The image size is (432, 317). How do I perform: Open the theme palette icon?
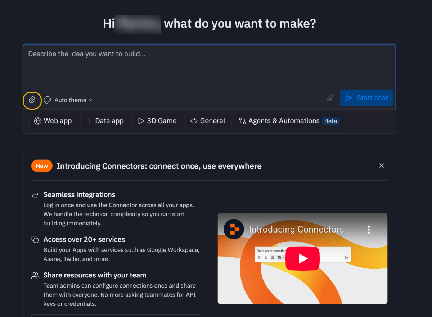47,100
